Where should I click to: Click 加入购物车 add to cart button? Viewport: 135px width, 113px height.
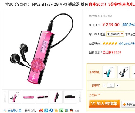(104, 104)
